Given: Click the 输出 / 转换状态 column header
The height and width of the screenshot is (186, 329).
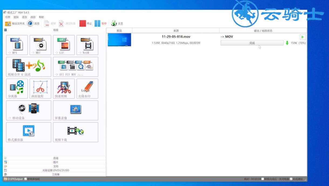Looking at the screenshot, I should (263, 31).
